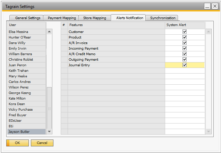Close the Tagrain Settings window
Image resolution: width=221 pixels, height=153 pixels.
pyautogui.click(x=215, y=6)
